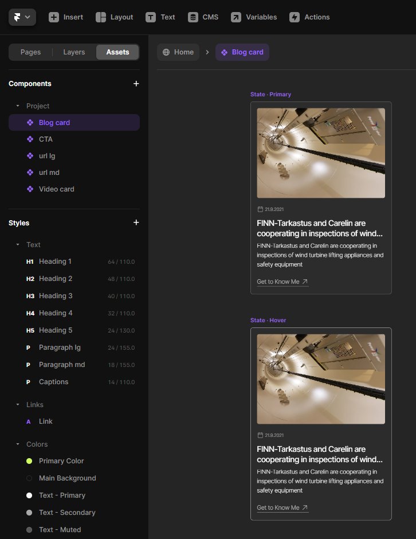
Task: Click the Insert plus icon
Action: (54, 17)
